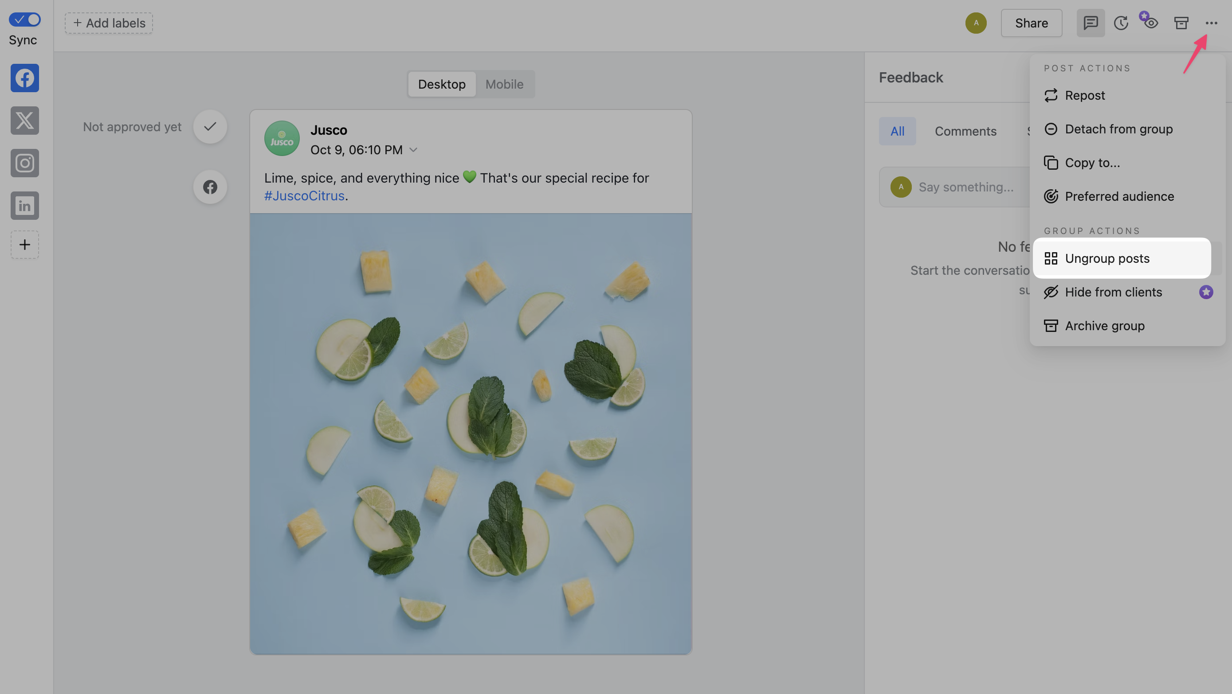The image size is (1232, 694).
Task: Toggle client visibility eye icon
Action: (1151, 23)
